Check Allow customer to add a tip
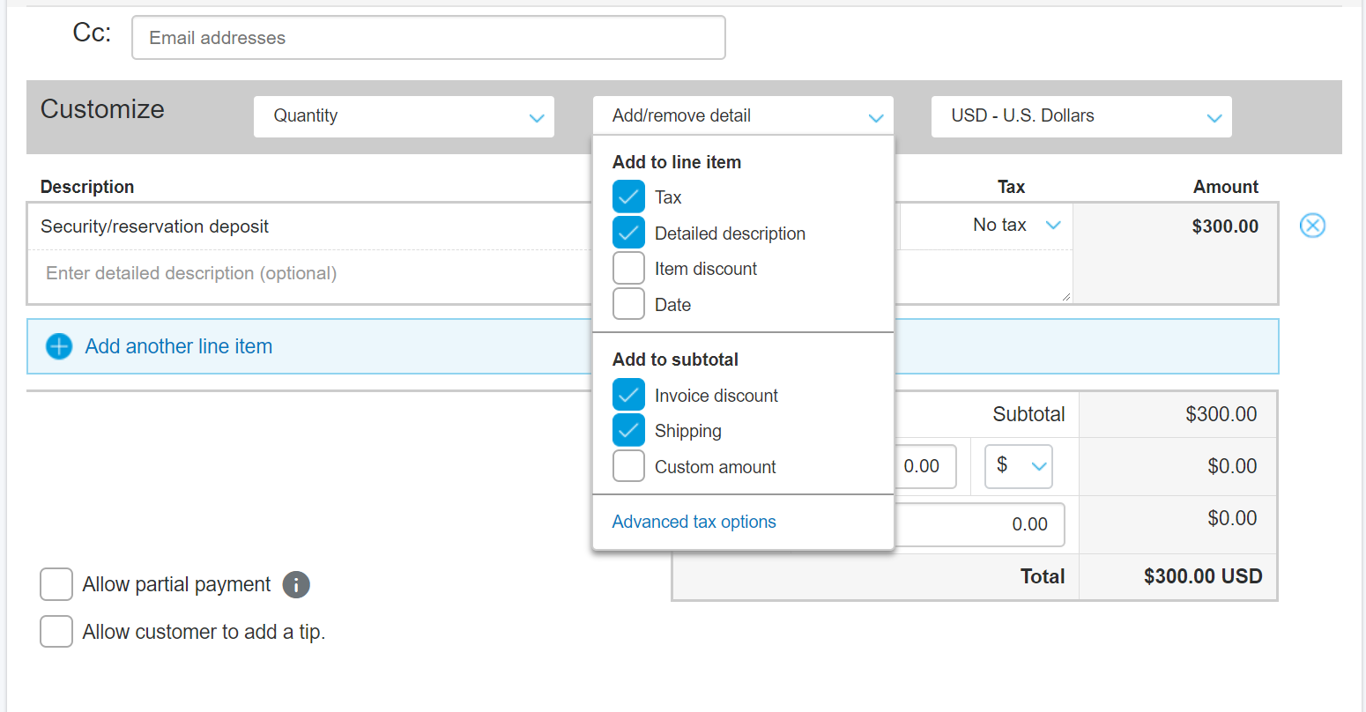This screenshot has height=712, width=1366. pos(56,631)
